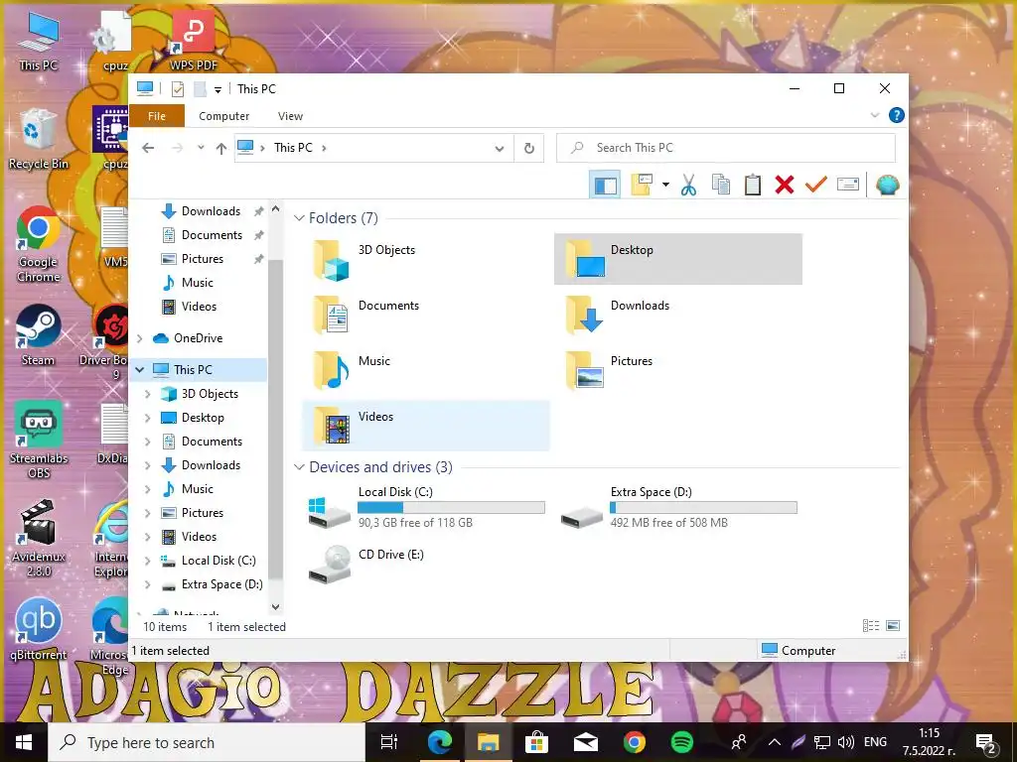Open Task View on taskbar
The height and width of the screenshot is (762, 1017).
[389, 742]
